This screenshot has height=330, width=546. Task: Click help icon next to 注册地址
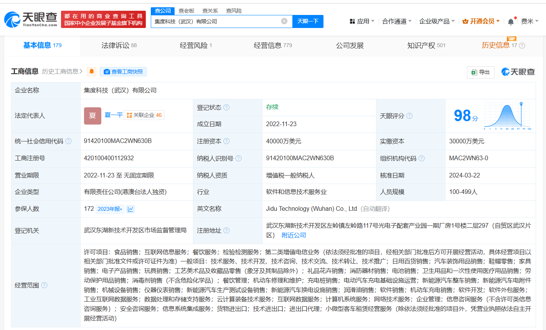[226, 230]
